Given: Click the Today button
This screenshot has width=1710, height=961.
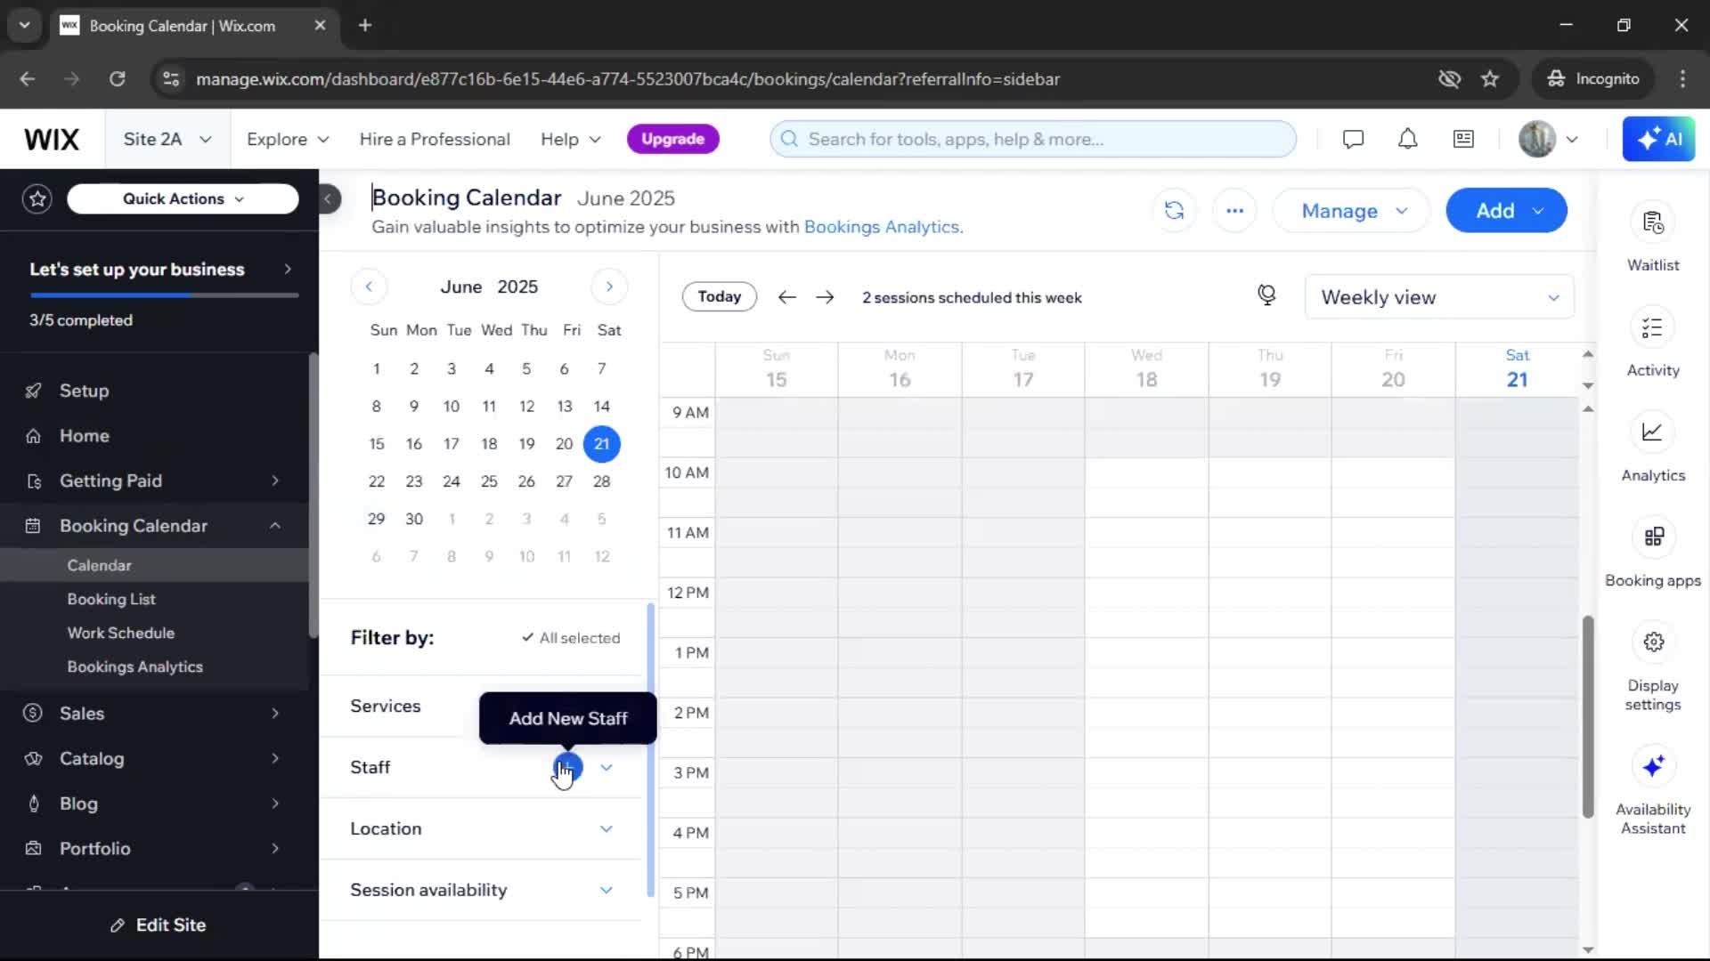Looking at the screenshot, I should pos(720,296).
